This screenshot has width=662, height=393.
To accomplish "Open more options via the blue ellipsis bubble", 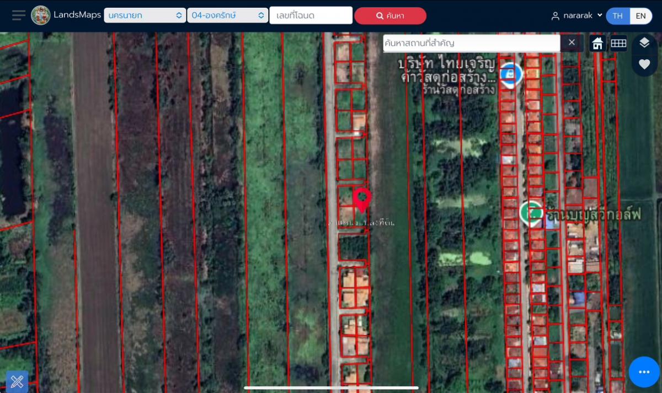I will pyautogui.click(x=643, y=372).
